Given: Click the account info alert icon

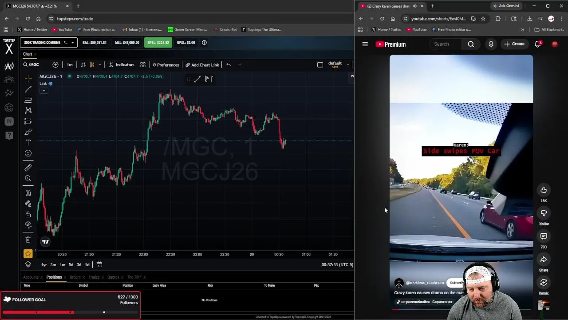Looking at the screenshot, I should click(204, 43).
